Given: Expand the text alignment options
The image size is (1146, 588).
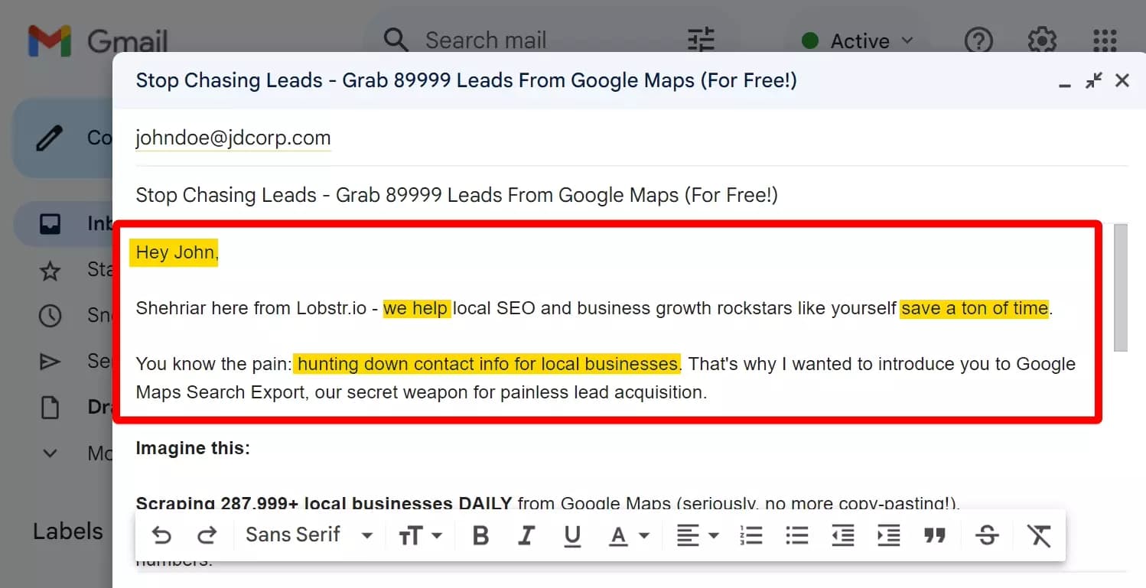Looking at the screenshot, I should pyautogui.click(x=697, y=535).
